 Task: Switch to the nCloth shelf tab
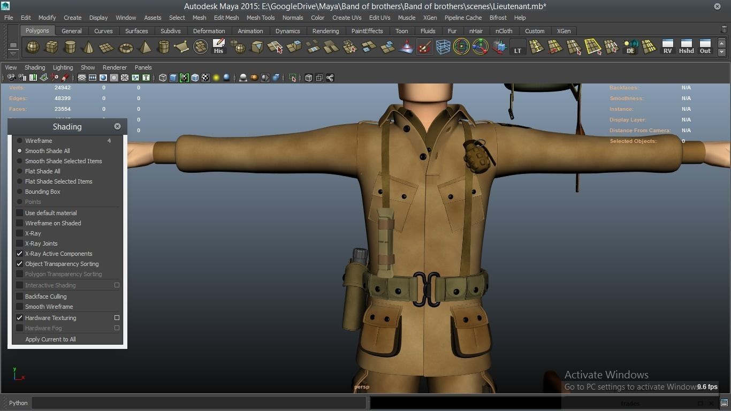(504, 31)
